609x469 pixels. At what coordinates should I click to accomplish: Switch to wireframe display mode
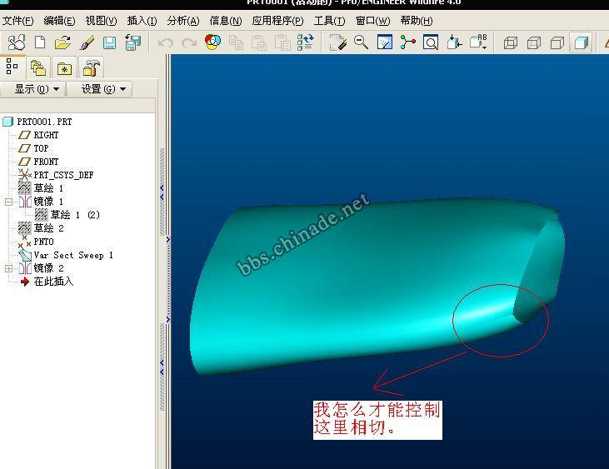(511, 42)
